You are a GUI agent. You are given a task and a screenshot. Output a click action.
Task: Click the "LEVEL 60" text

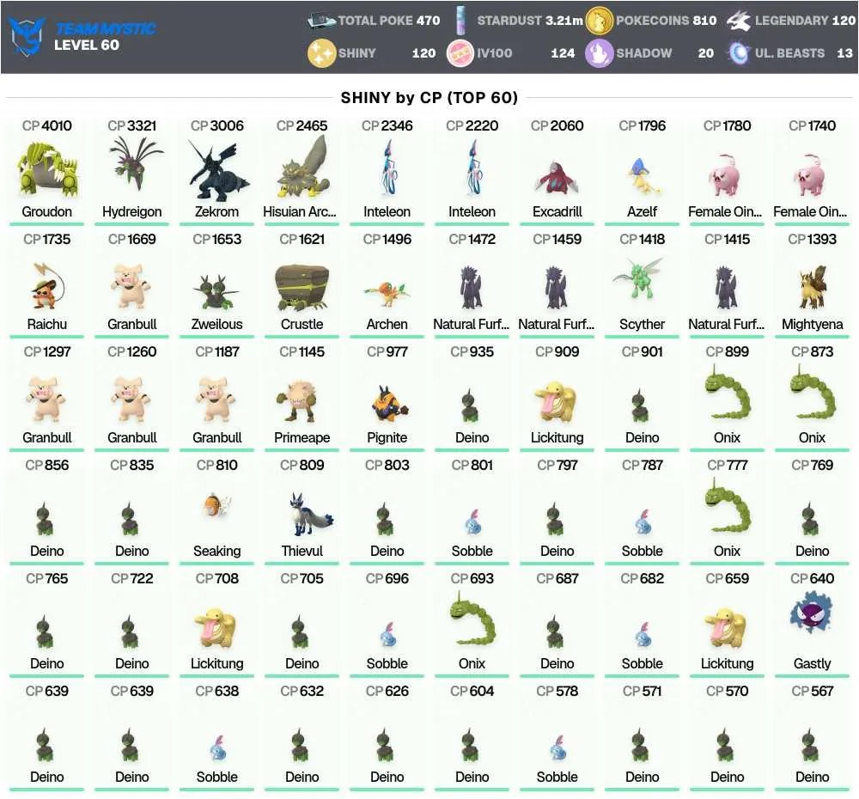[87, 45]
